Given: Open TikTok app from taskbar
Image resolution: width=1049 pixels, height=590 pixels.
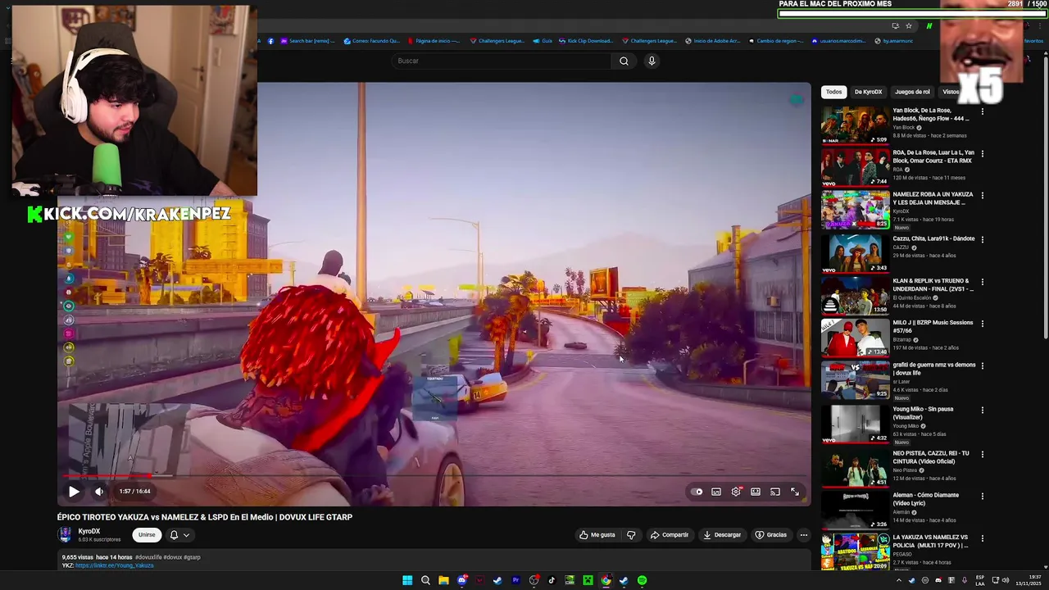Looking at the screenshot, I should tap(552, 581).
